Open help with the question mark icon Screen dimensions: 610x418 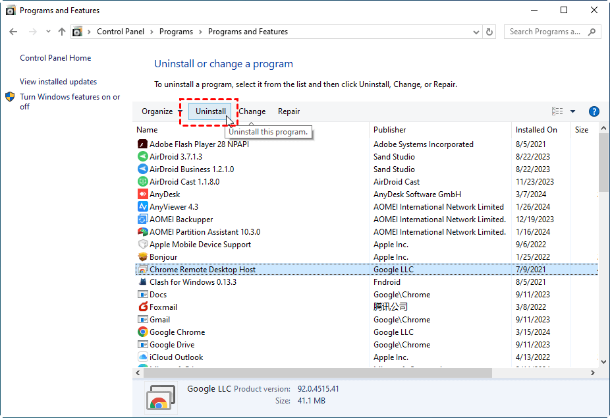[x=594, y=111]
